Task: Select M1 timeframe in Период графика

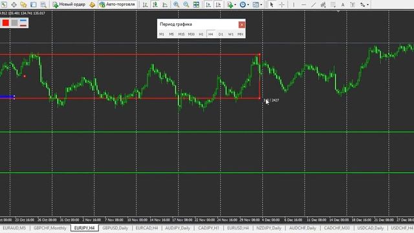Action: pos(162,34)
